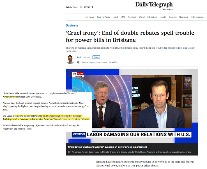Click the weather cloud icon
207x169 pixels.
pyautogui.click(x=81, y=7)
